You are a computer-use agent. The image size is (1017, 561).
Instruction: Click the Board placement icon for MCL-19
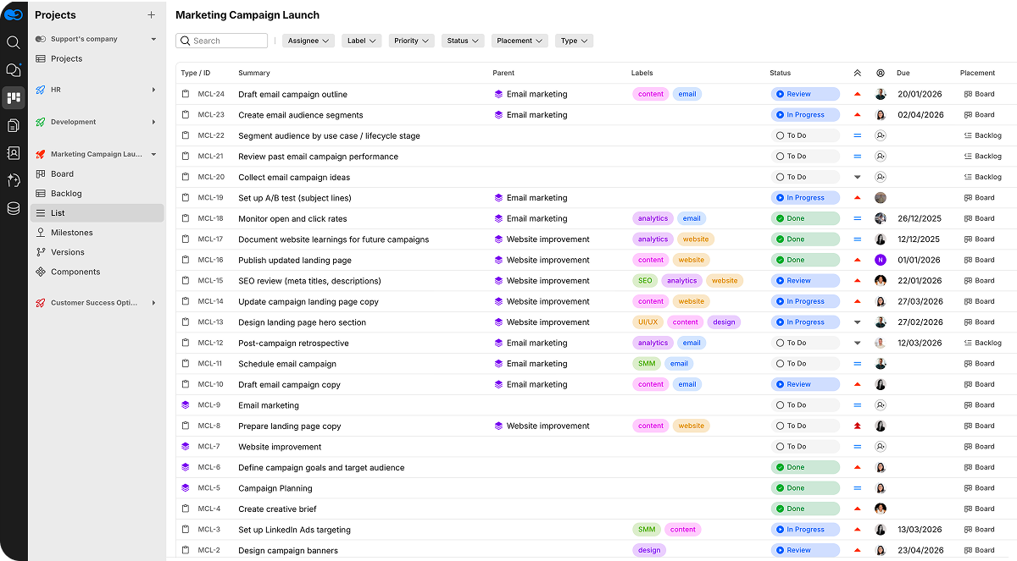click(968, 198)
